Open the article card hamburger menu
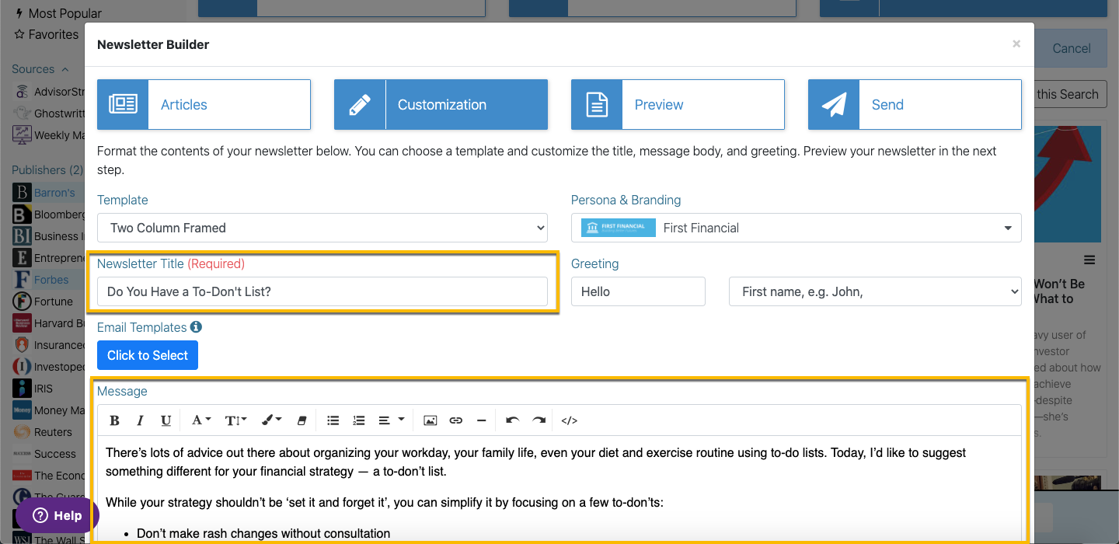Viewport: 1119px width, 544px height. tap(1089, 260)
